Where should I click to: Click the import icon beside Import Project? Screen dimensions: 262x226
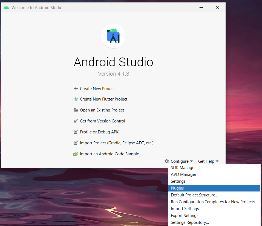coord(76,143)
